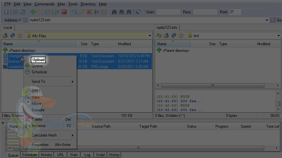Choose Edit in the context menu
This screenshot has width=282, height=158.
pos(35,91)
